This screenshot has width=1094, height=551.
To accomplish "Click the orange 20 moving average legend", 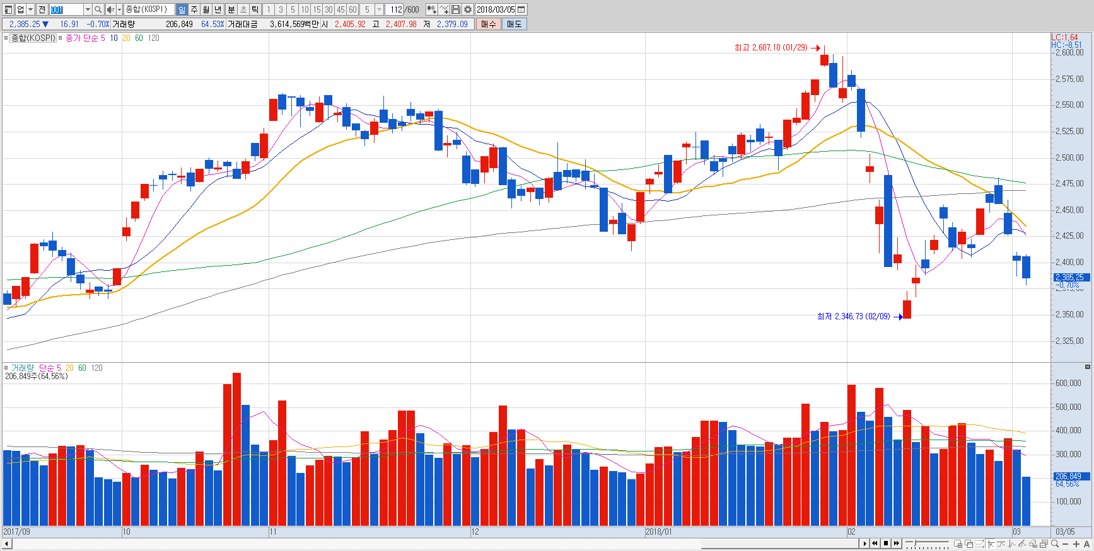I will coord(126,38).
